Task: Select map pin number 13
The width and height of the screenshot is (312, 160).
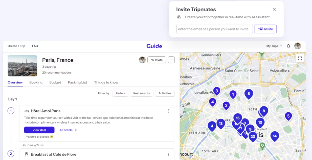Action: (x=221, y=124)
